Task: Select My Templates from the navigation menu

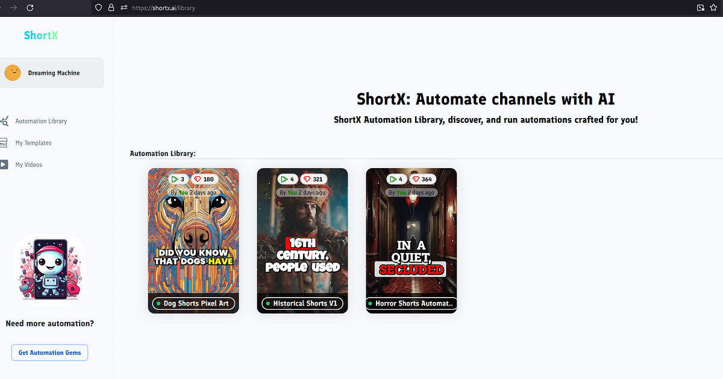Action: point(34,143)
